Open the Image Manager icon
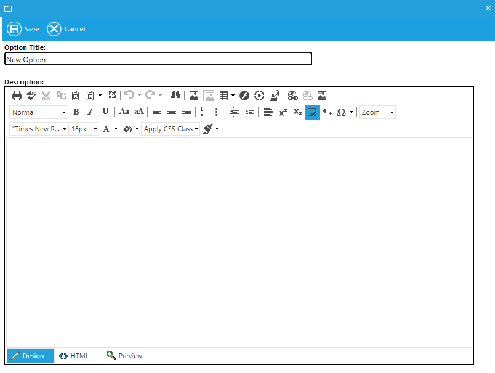Image resolution: width=495 pixels, height=373 pixels. pyautogui.click(x=194, y=96)
